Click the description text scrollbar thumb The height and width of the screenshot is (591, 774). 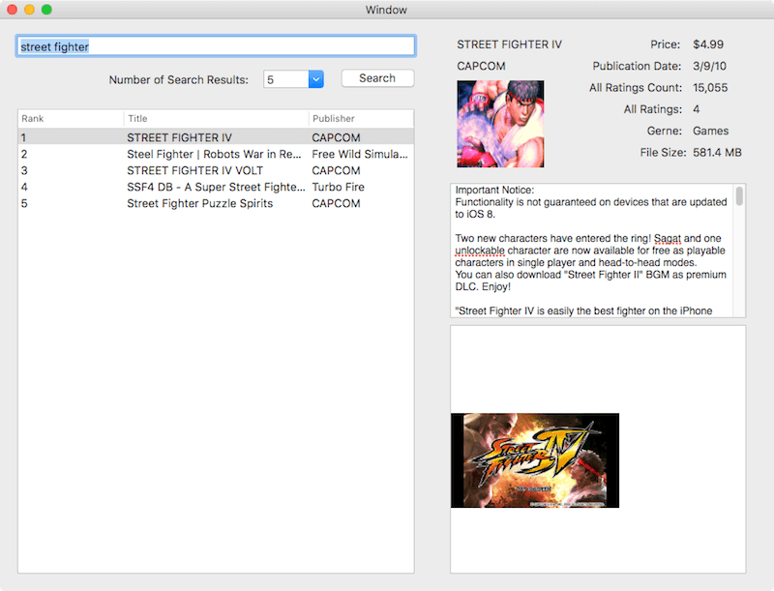(x=739, y=195)
